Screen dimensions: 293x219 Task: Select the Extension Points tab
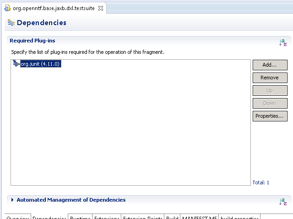click(x=142, y=218)
